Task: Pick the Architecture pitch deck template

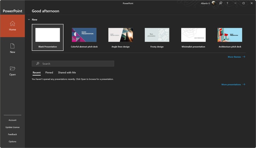Action: [x=230, y=37]
